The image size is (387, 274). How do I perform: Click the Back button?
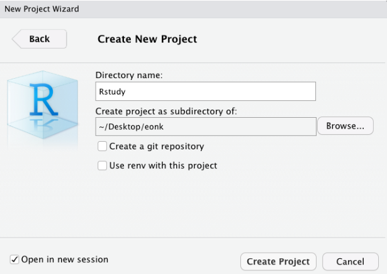pos(39,39)
